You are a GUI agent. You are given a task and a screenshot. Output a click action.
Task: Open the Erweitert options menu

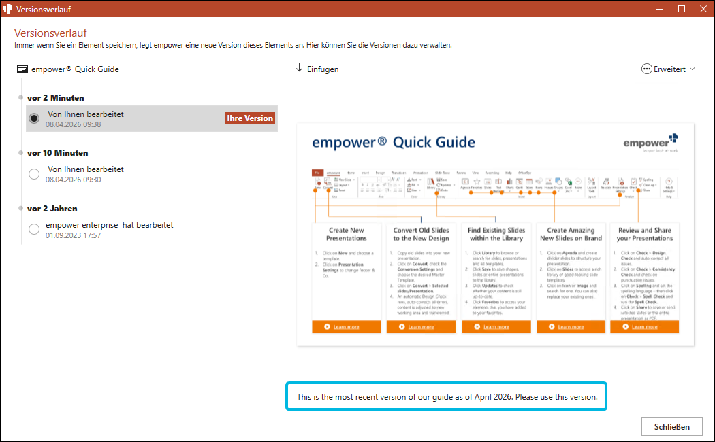(x=668, y=69)
